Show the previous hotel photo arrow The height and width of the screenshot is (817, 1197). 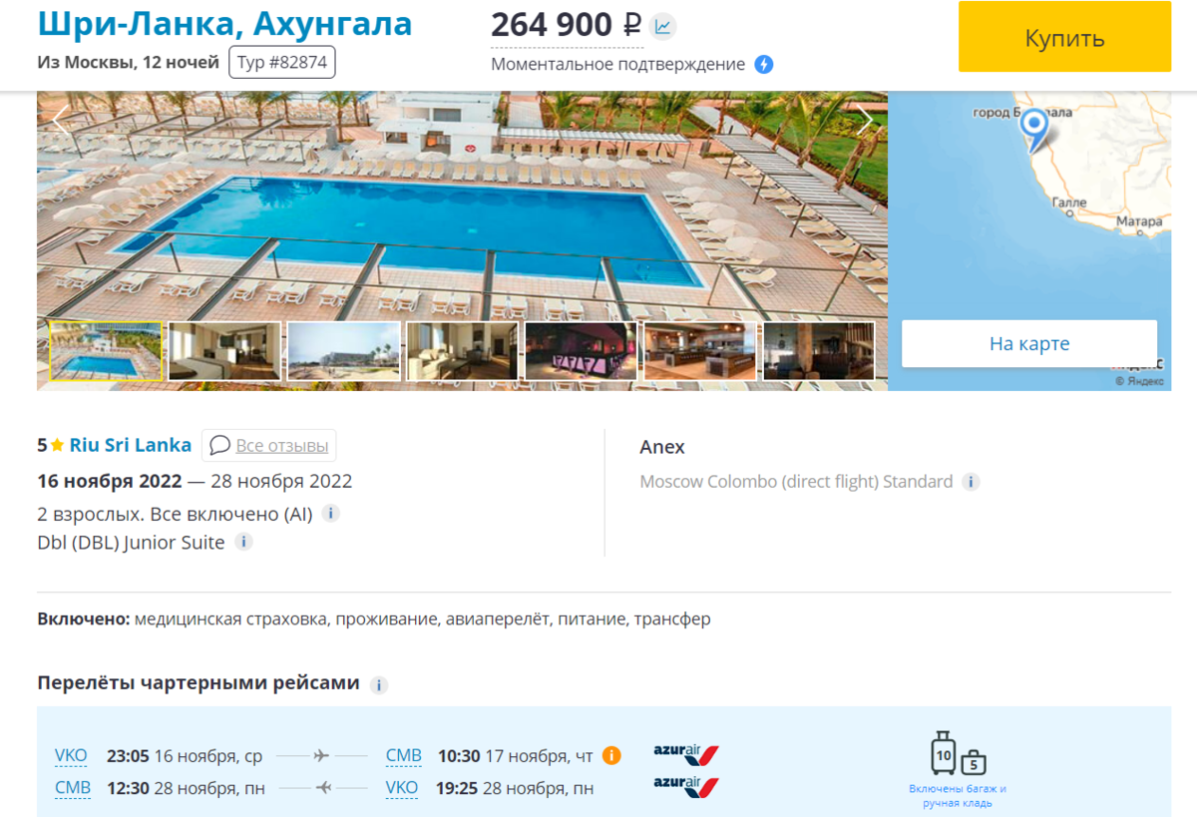(x=61, y=122)
